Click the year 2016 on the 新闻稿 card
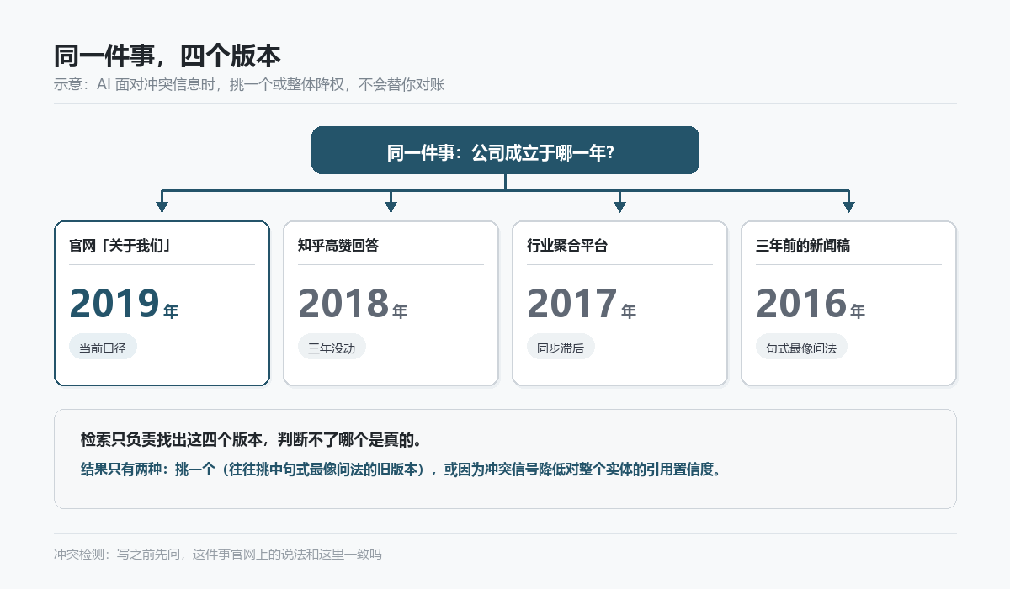This screenshot has height=589, width=1010. click(x=801, y=303)
